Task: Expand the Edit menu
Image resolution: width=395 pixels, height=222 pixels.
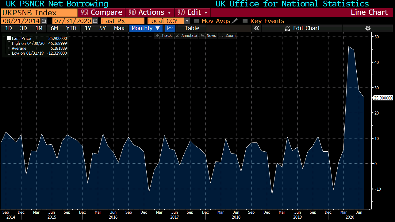Action: pos(193,13)
